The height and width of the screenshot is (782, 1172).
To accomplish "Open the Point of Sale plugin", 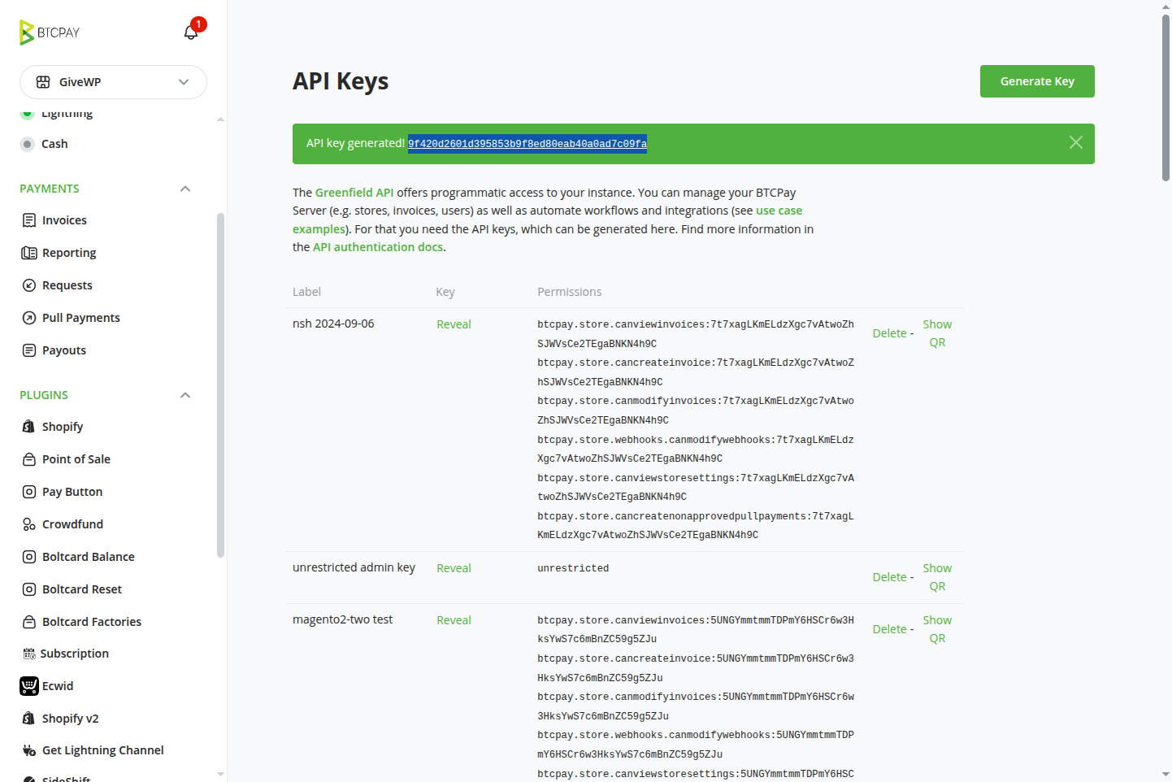I will coord(76,458).
